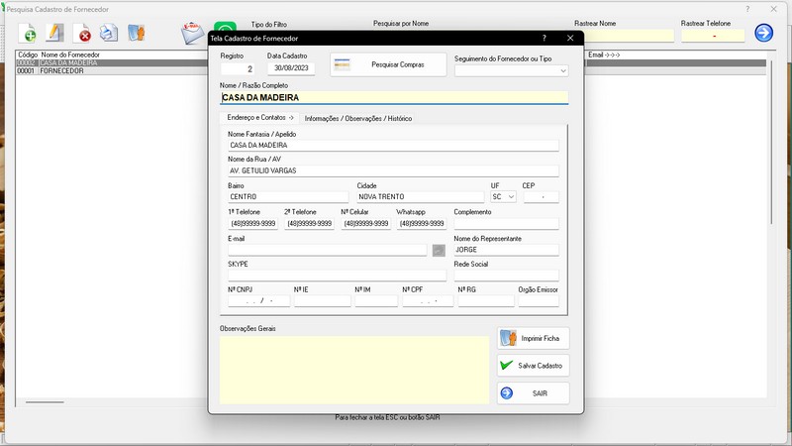Select FORNECEDOR row in the supplier list
The image size is (792, 446).
(x=61, y=71)
